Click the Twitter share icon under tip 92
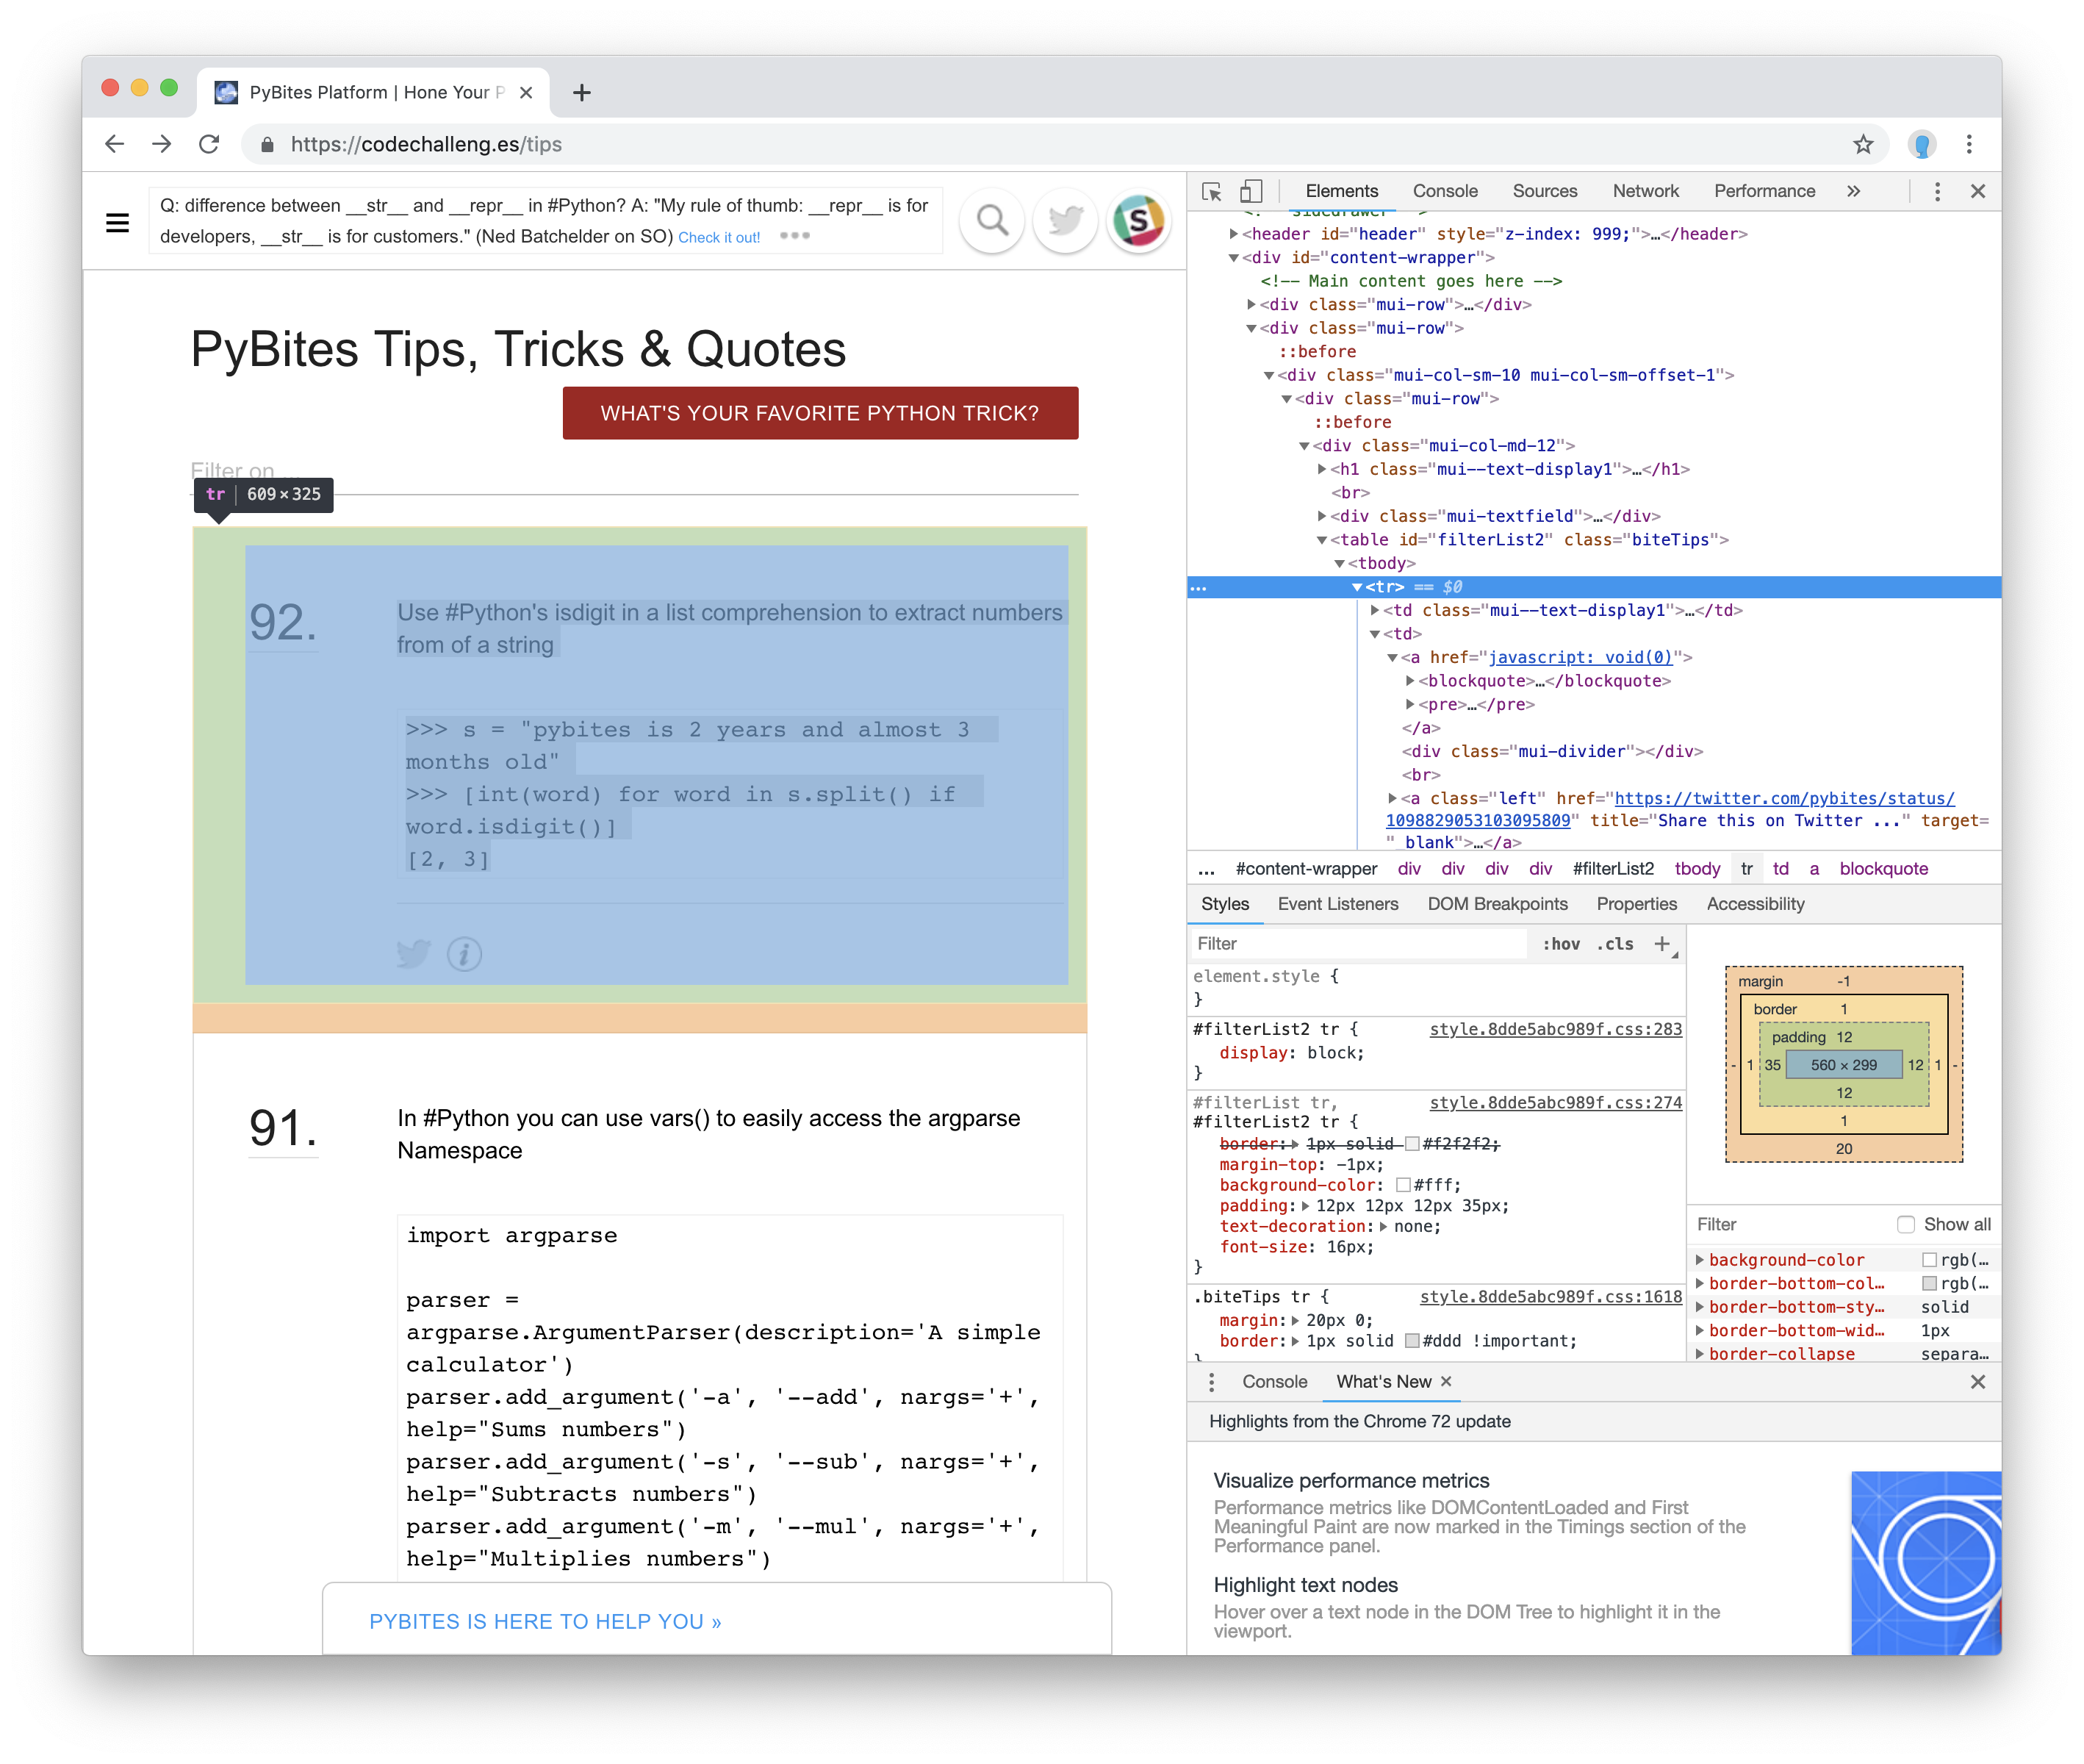 (x=414, y=954)
